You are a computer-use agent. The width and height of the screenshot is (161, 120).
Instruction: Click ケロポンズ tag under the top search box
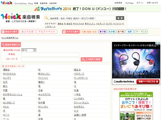tap(100, 24)
